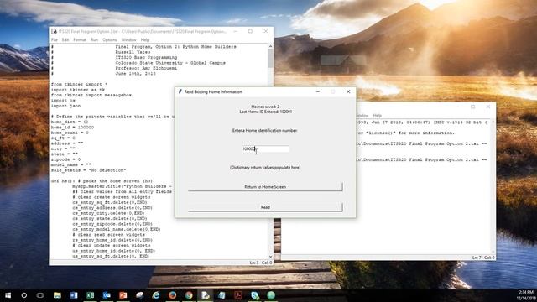Open the Help menu in the Python shell window
Image resolution: width=537 pixels, height=302 pixels.
[378, 116]
